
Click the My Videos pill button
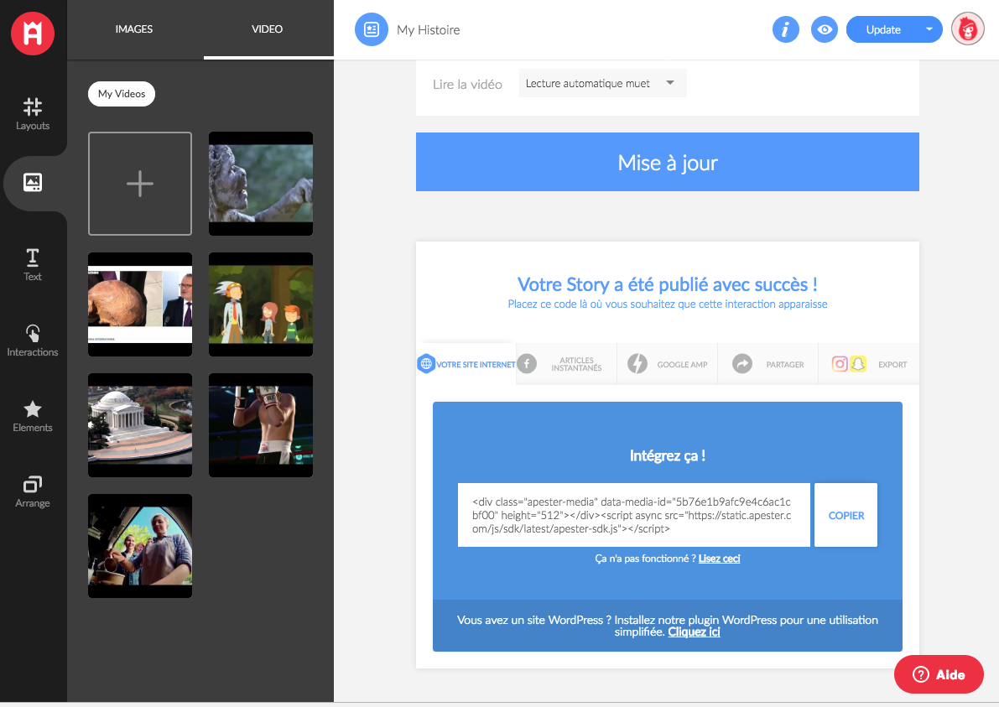click(x=122, y=94)
